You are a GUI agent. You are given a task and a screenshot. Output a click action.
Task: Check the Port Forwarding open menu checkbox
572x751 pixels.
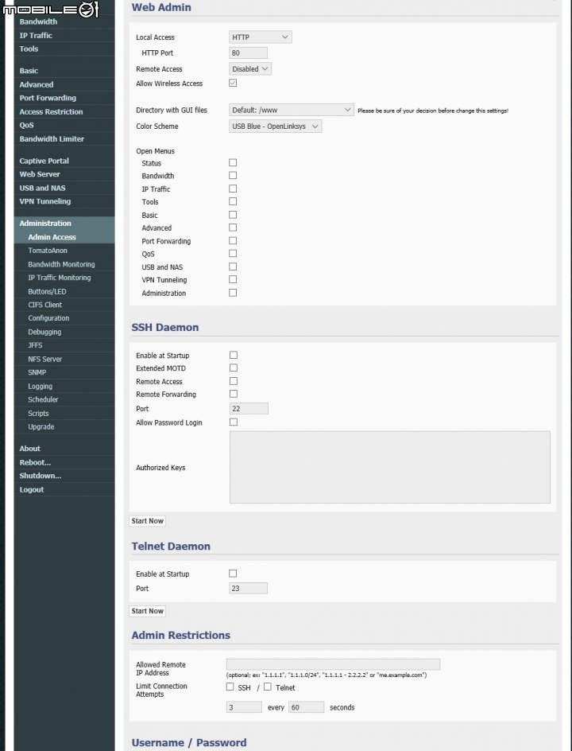pyautogui.click(x=233, y=240)
